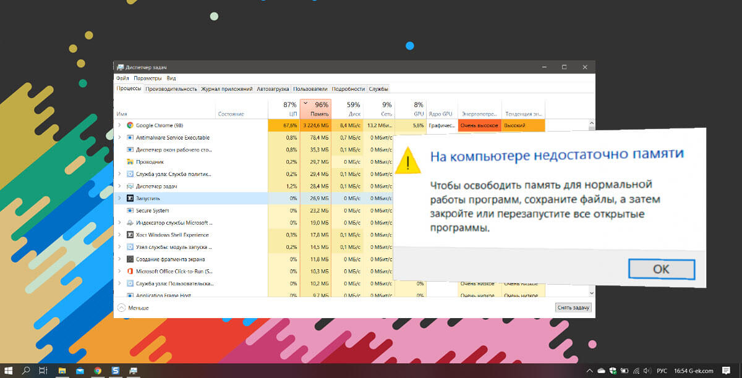Viewport: 742px width, 378px height.
Task: Click the Antimalware Service Executable process icon
Action: [x=130, y=138]
